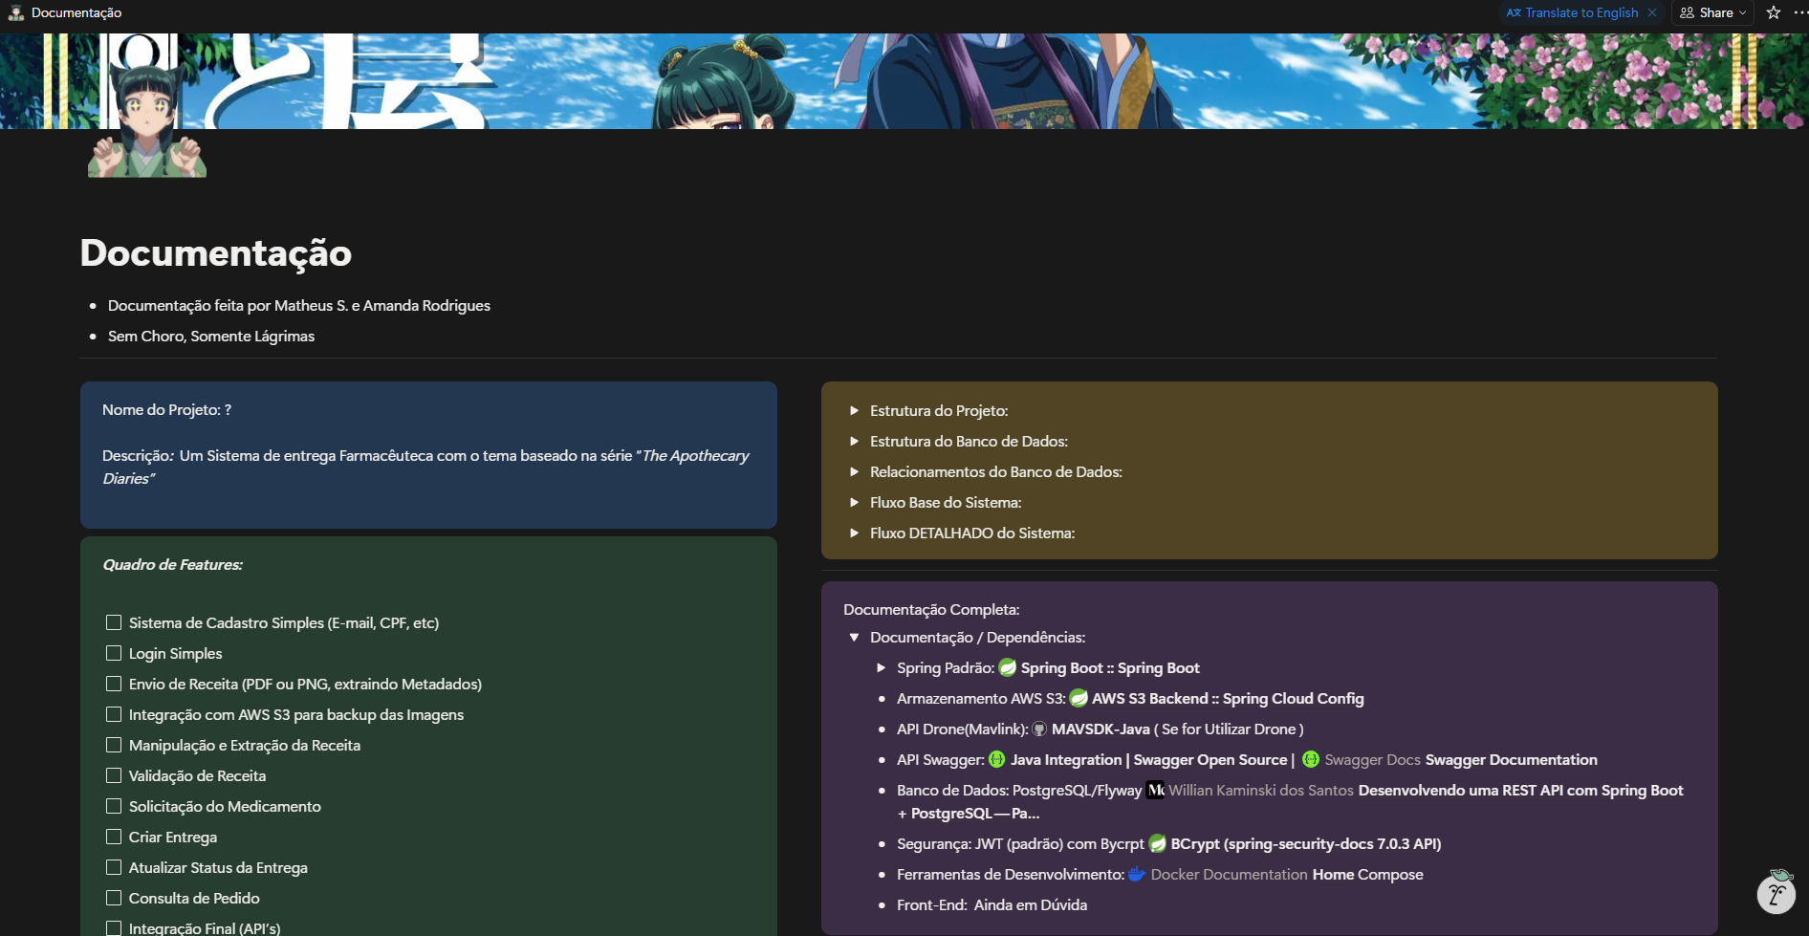Expand Fluxo DETALHADO do Sistema toggle
This screenshot has height=936, width=1809.
point(854,533)
